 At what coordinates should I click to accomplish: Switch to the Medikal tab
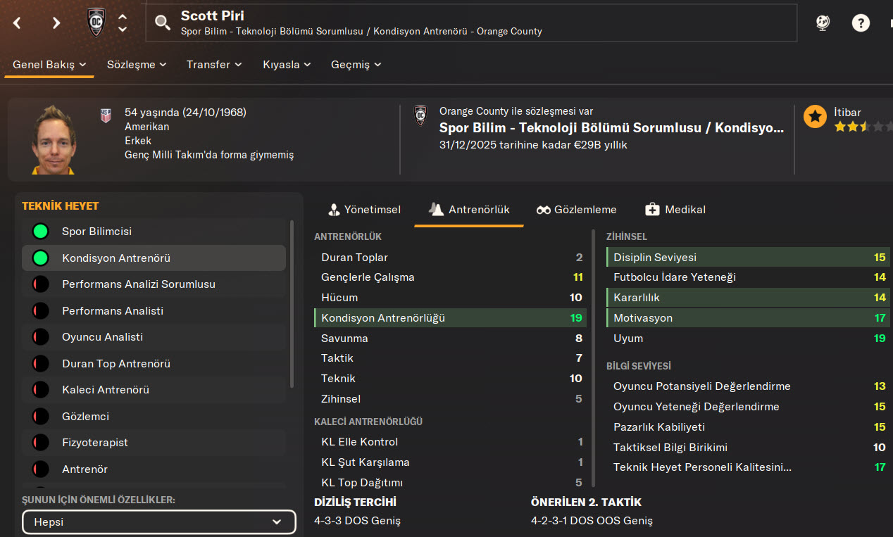pos(675,210)
